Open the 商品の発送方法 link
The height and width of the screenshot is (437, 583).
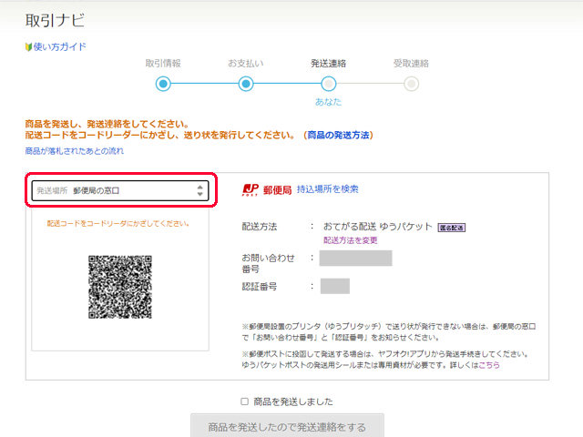(338, 135)
